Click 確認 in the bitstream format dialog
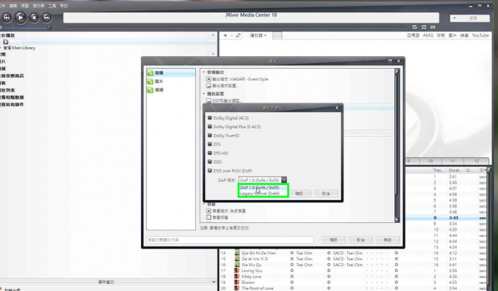 [x=299, y=194]
